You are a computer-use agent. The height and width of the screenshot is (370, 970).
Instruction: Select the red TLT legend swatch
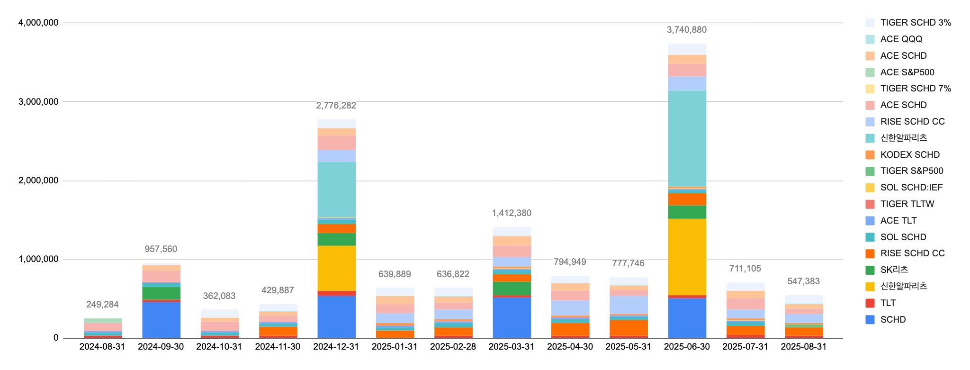coord(870,303)
